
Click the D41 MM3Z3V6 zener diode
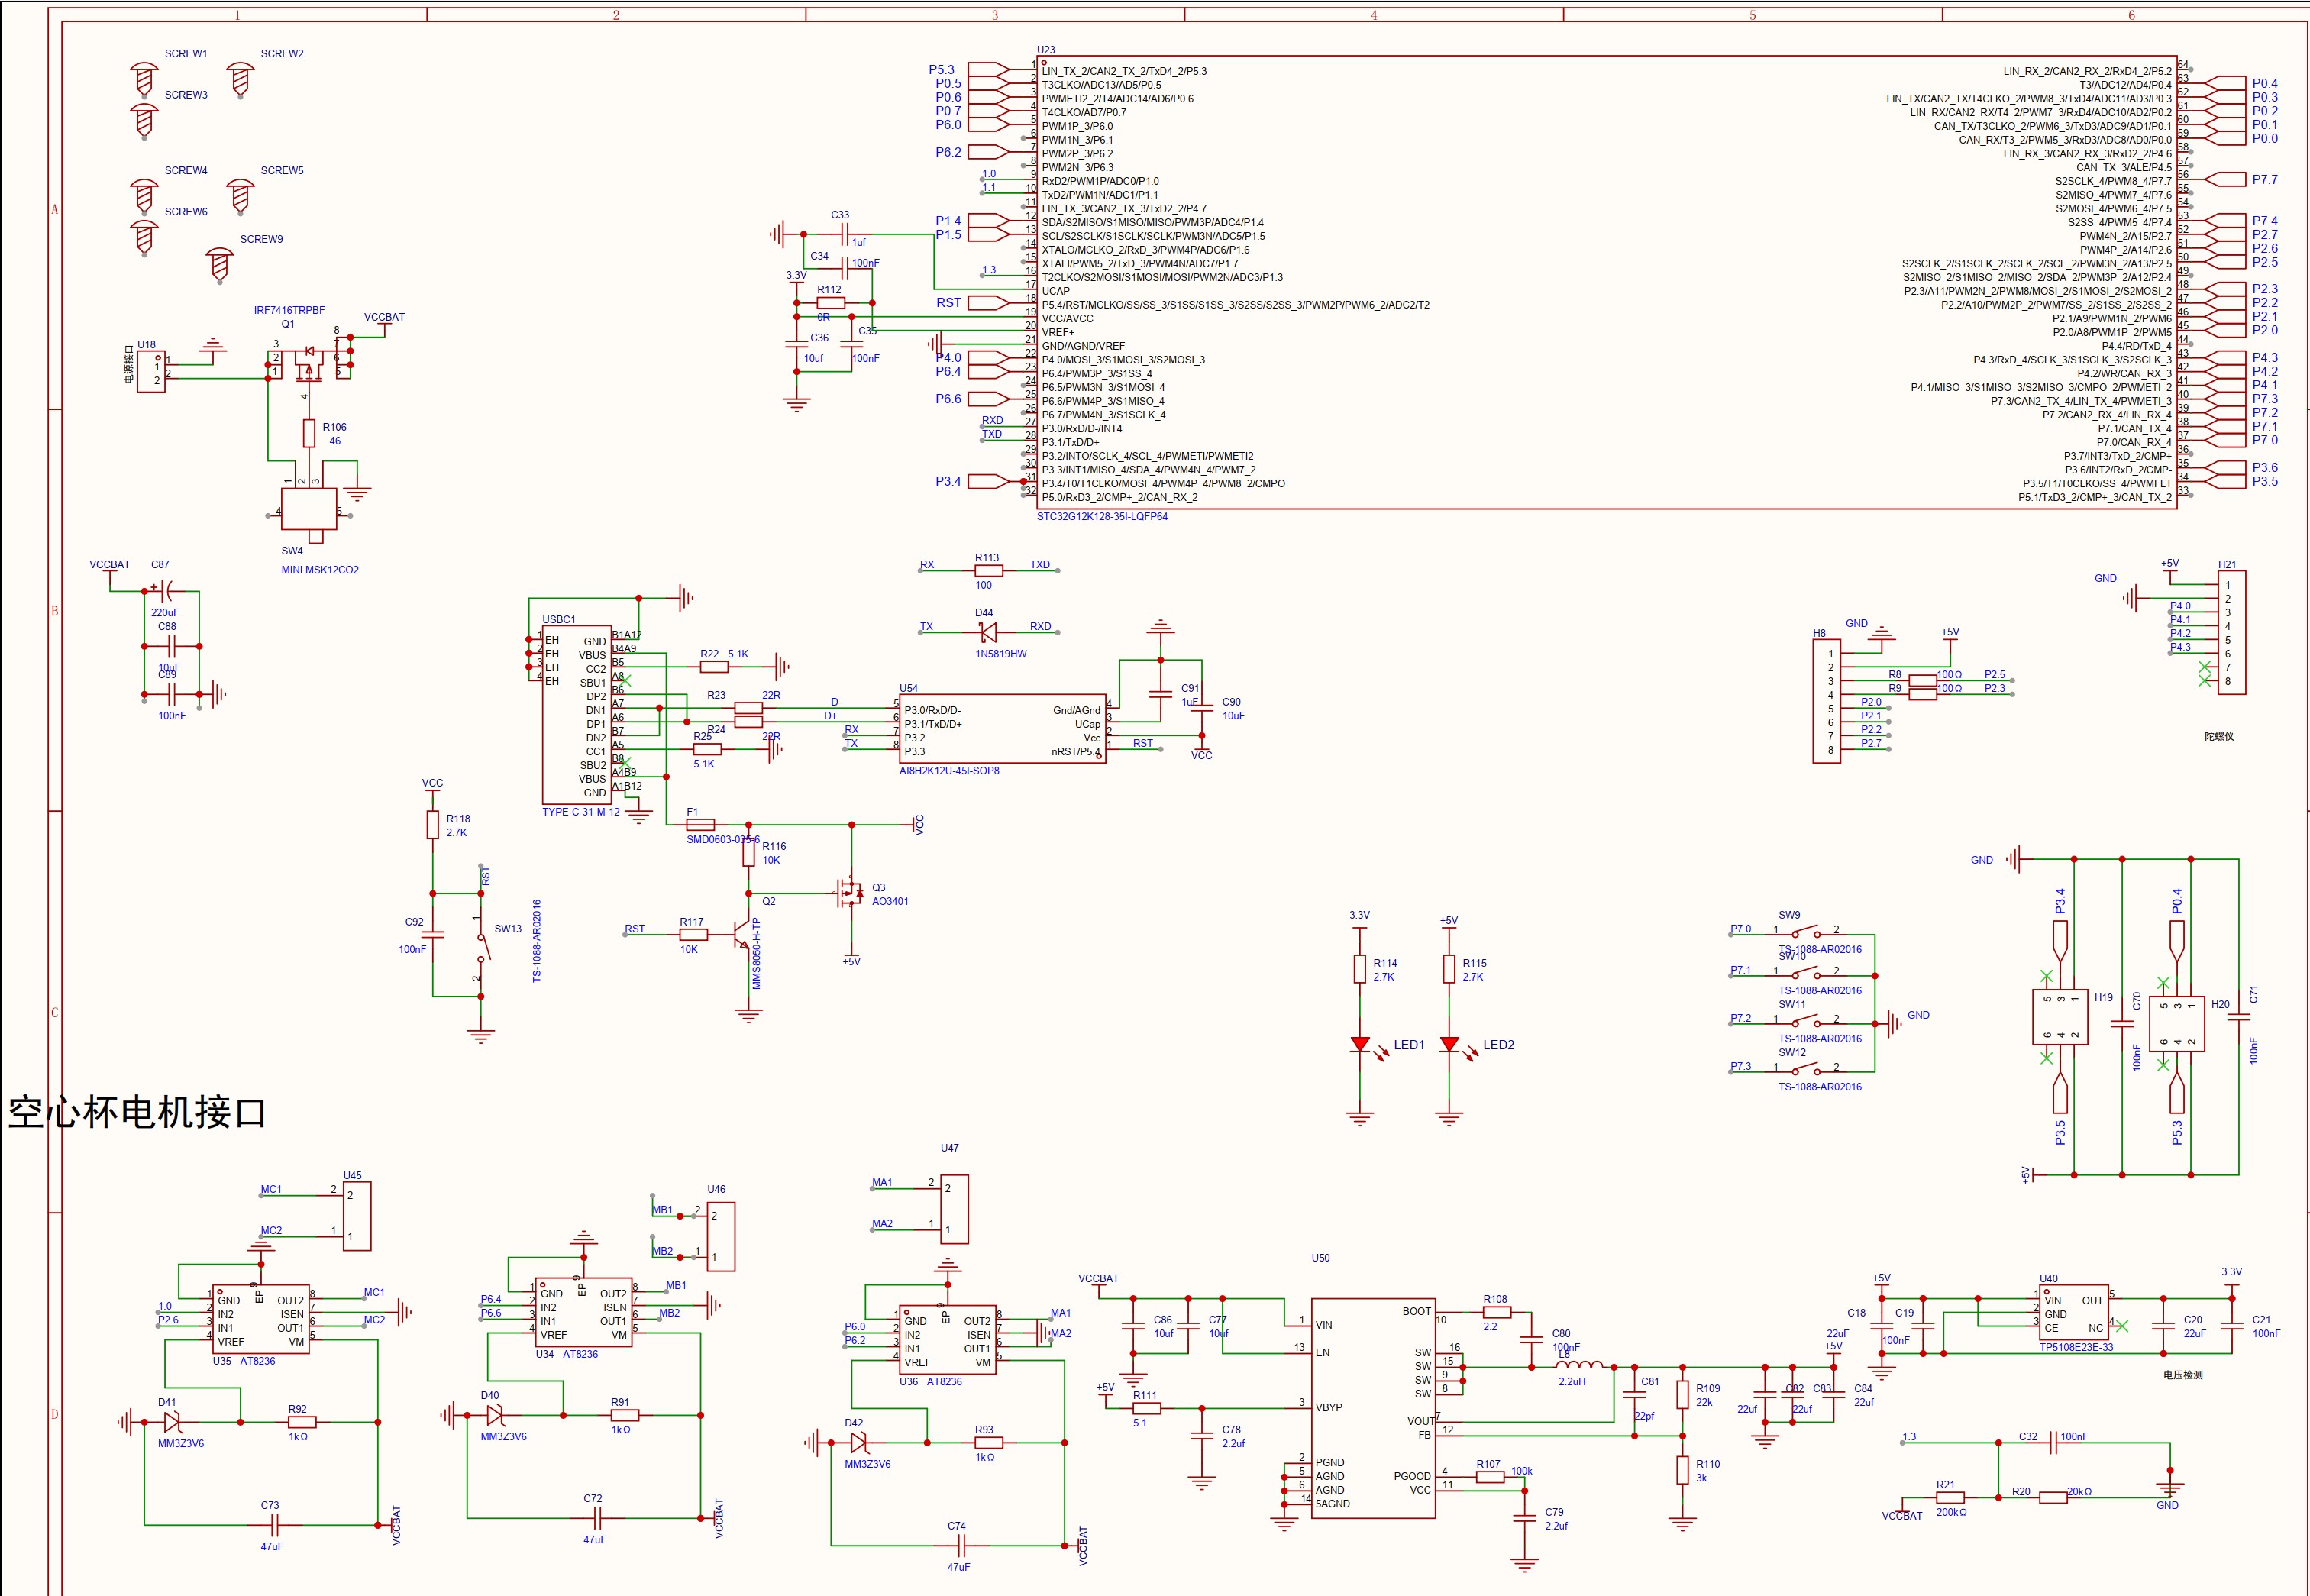click(172, 1421)
